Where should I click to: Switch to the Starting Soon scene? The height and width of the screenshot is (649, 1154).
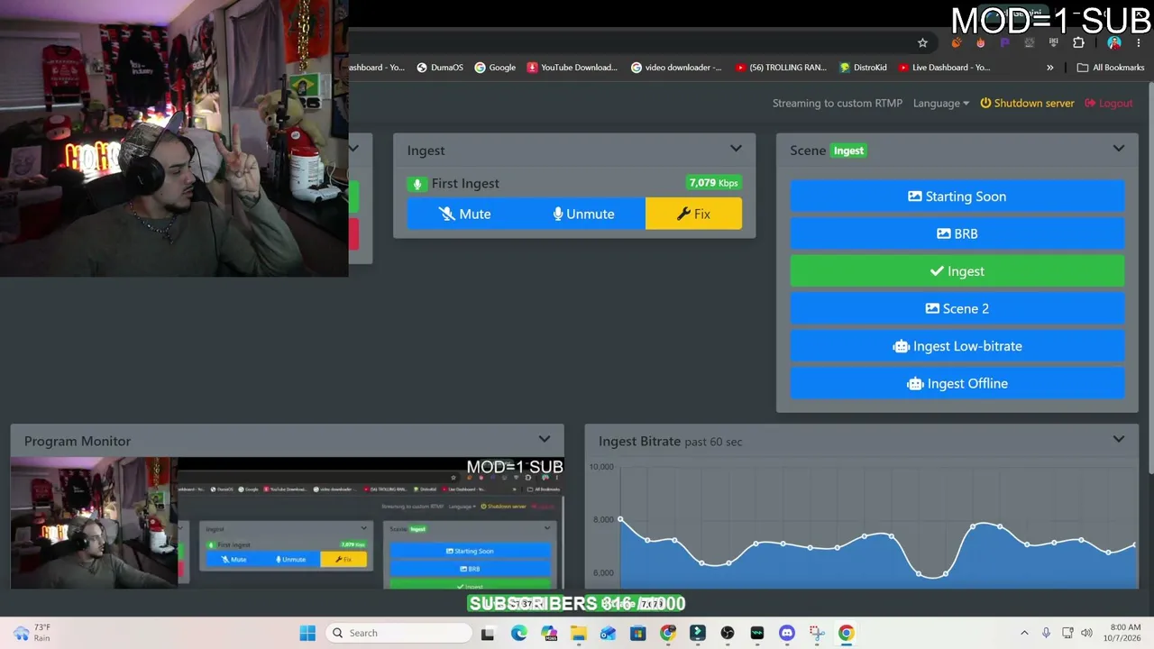click(x=957, y=197)
